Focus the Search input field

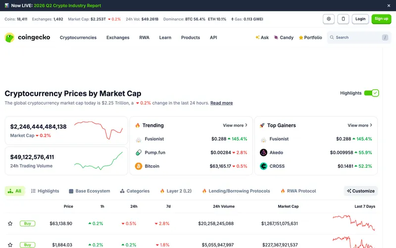[x=359, y=38]
